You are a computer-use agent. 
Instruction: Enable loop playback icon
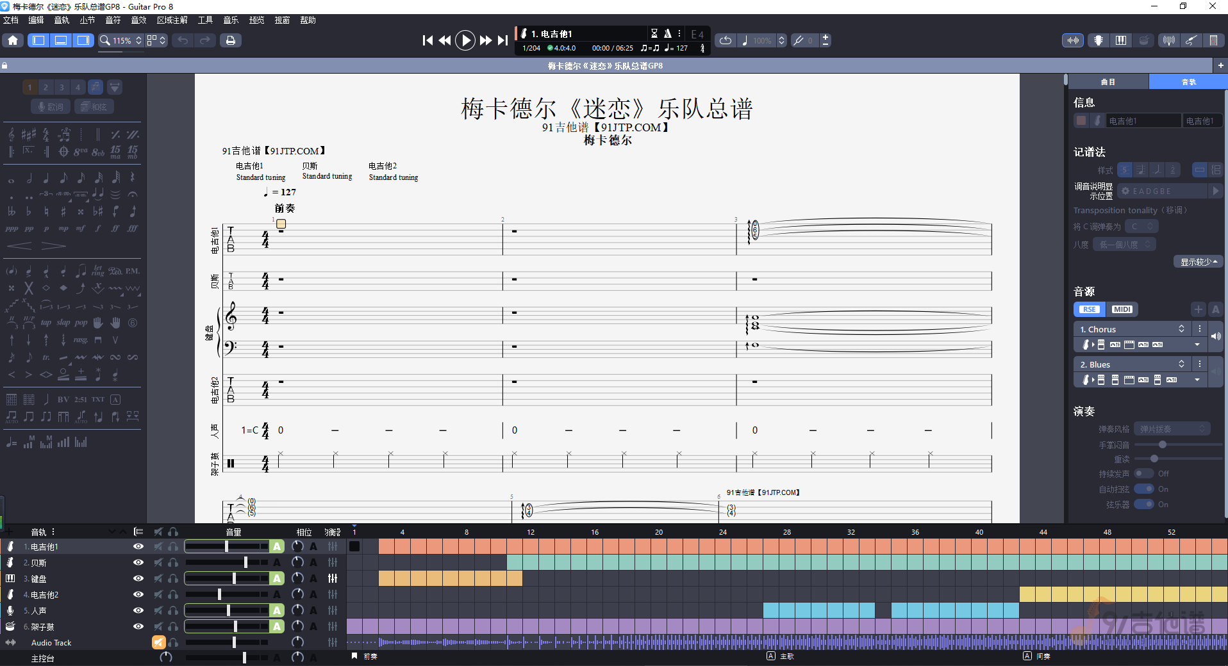coord(726,40)
